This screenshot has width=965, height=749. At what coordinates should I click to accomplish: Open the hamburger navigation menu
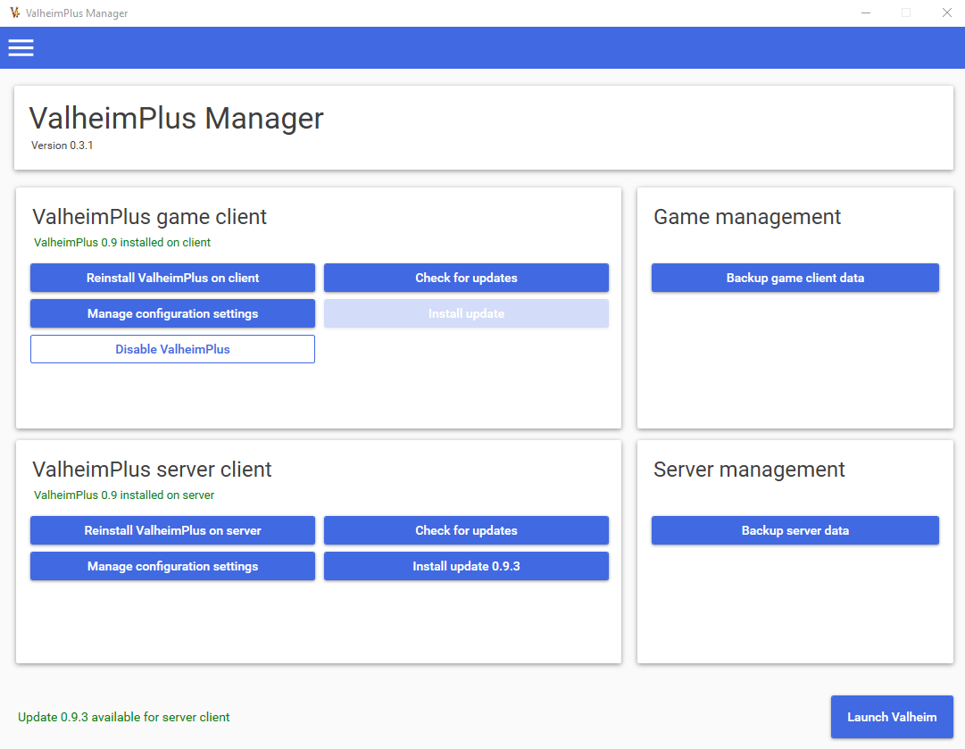[x=21, y=47]
